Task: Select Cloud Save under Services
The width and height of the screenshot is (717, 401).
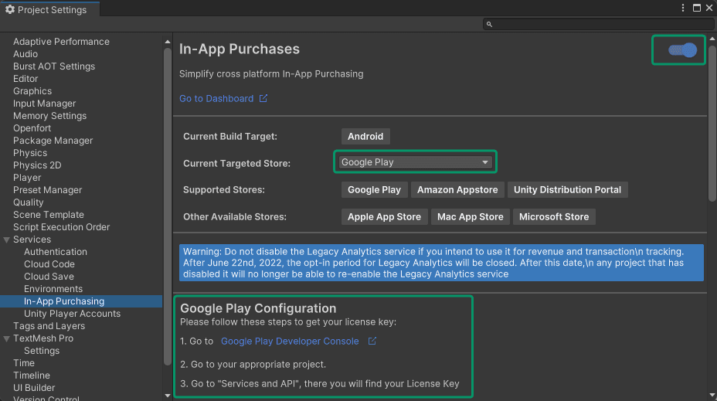Action: [x=49, y=276]
